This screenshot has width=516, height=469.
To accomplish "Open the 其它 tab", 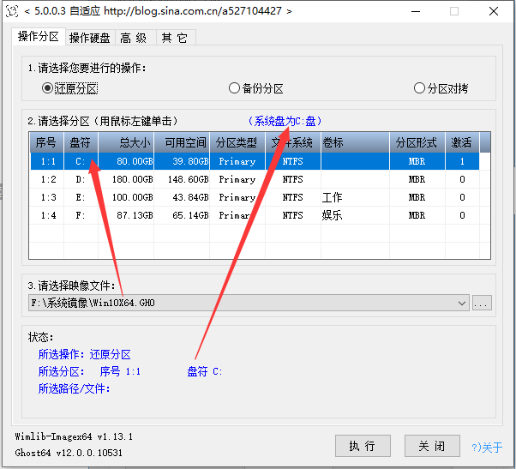I will 174,38.
